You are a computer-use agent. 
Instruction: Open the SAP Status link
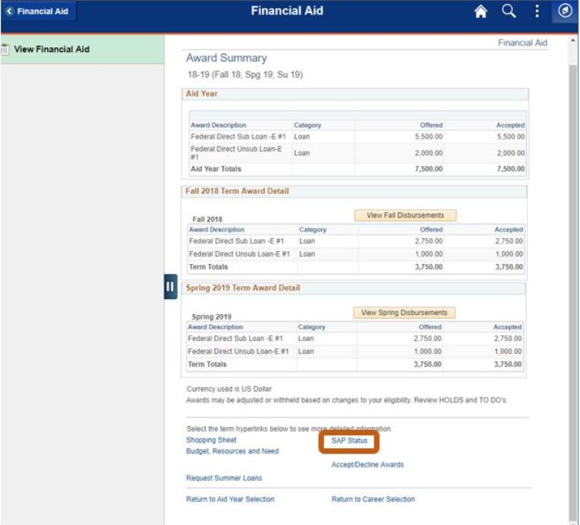tap(349, 441)
